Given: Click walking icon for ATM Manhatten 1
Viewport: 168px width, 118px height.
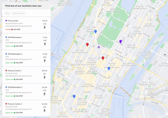Looking at the screenshot, I should click(45, 44).
